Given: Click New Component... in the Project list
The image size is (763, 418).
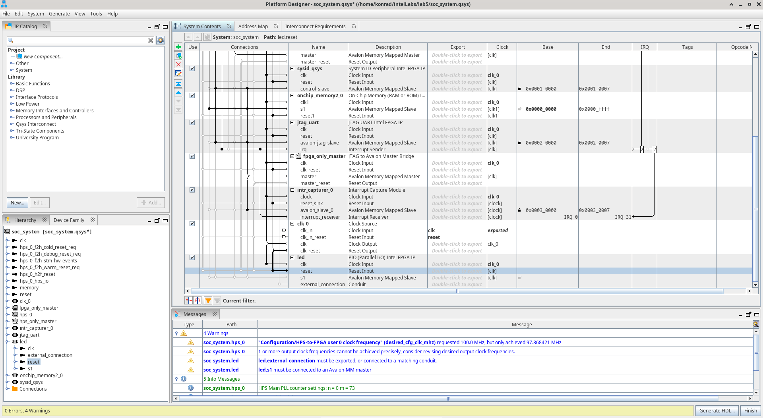Looking at the screenshot, I should point(43,57).
